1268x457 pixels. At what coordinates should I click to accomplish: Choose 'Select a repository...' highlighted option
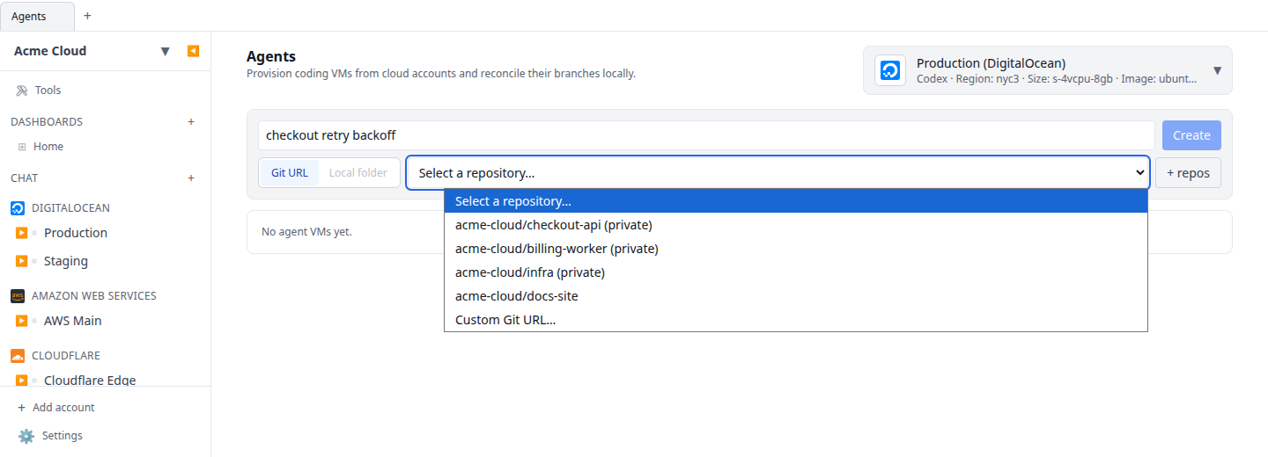pyautogui.click(x=796, y=201)
